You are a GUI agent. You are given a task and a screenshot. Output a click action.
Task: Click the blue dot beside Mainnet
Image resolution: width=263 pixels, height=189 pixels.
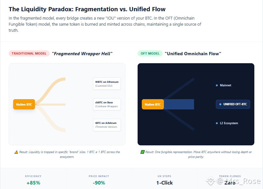217,85
